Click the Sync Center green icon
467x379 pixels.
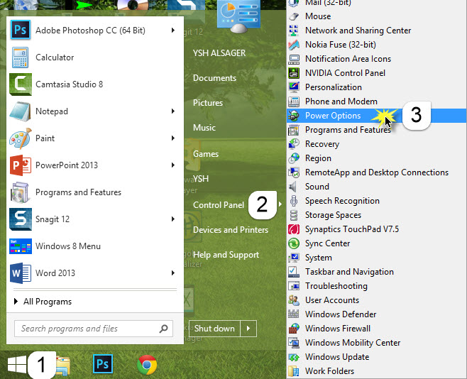point(294,243)
